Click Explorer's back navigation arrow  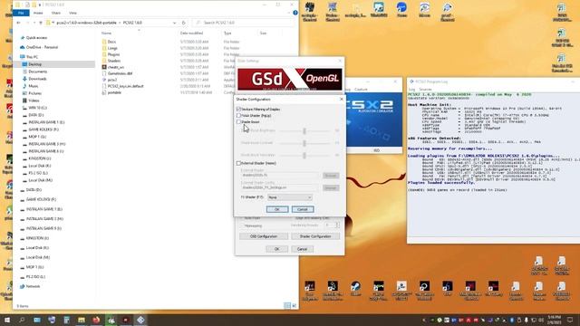[x=18, y=23]
